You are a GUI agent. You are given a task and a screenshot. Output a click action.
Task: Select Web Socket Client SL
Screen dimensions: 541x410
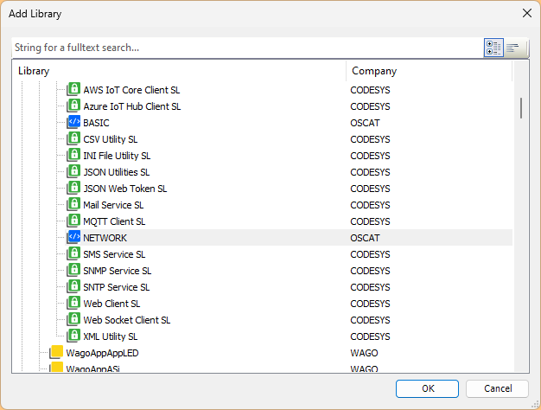coord(127,320)
